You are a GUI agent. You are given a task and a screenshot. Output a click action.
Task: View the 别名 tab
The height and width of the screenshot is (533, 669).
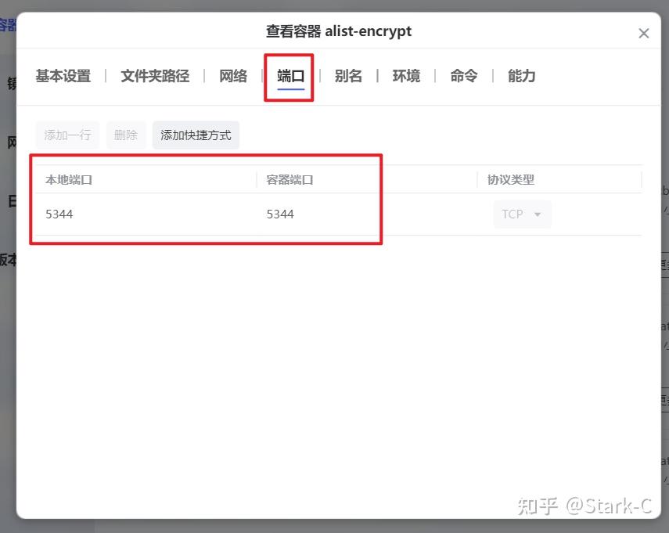click(349, 76)
